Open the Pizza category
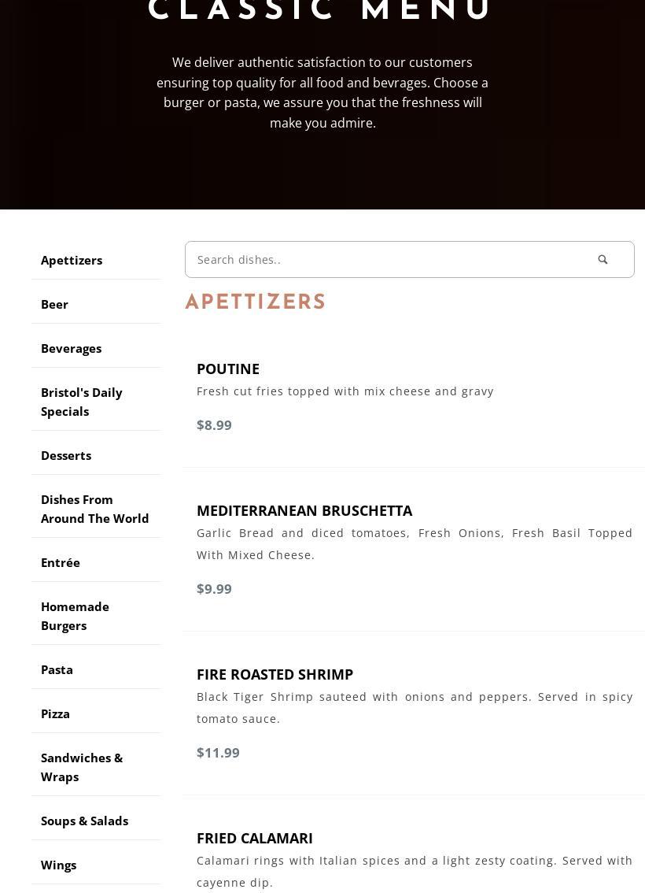 click(x=55, y=713)
